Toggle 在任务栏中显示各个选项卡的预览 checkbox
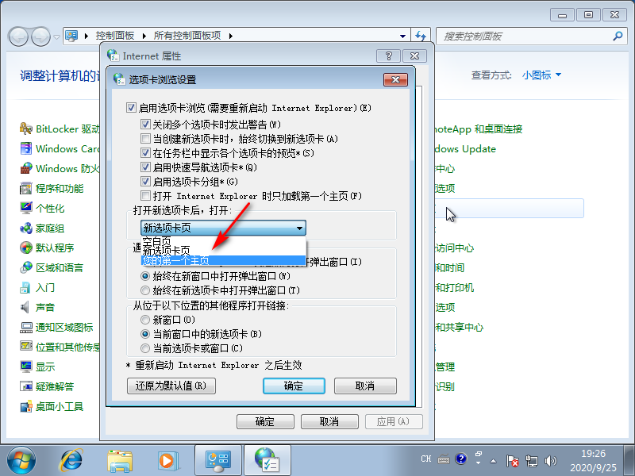 [x=145, y=152]
